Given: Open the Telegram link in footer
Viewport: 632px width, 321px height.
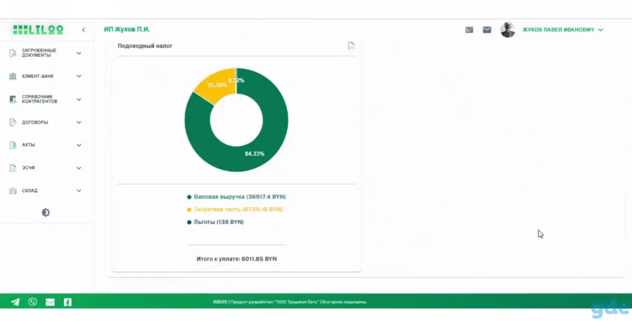Looking at the screenshot, I should (15, 302).
